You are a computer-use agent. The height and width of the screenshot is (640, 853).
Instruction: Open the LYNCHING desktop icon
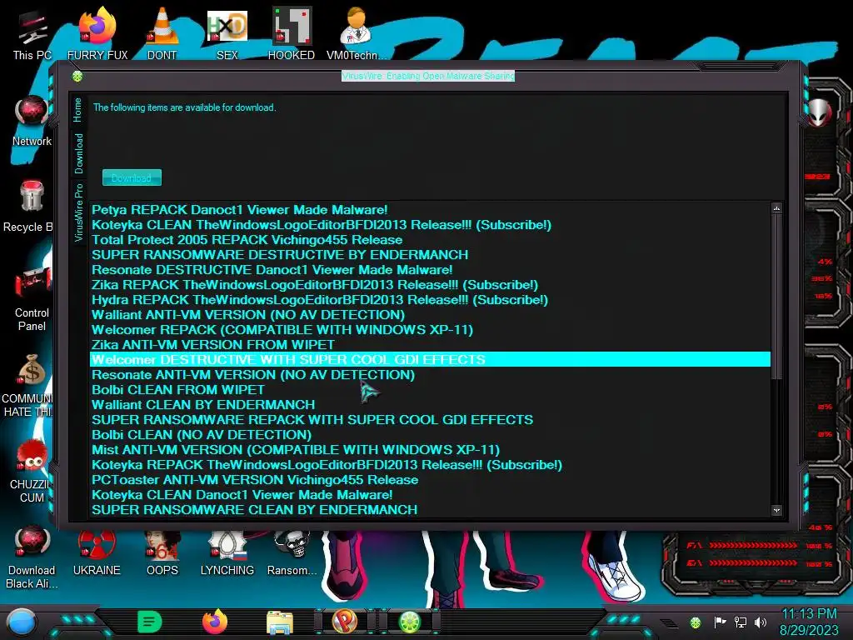pos(227,552)
